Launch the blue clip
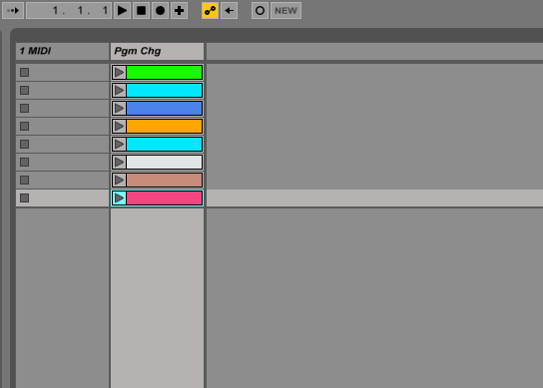 (119, 109)
